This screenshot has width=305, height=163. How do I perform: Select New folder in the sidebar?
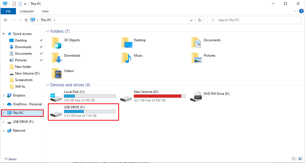tap(23, 67)
